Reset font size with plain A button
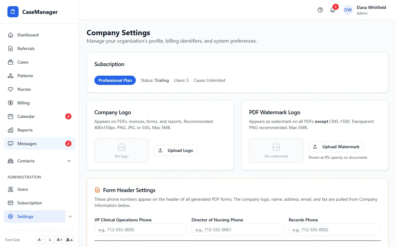Viewport: 396px width, 247px height. 50,240
